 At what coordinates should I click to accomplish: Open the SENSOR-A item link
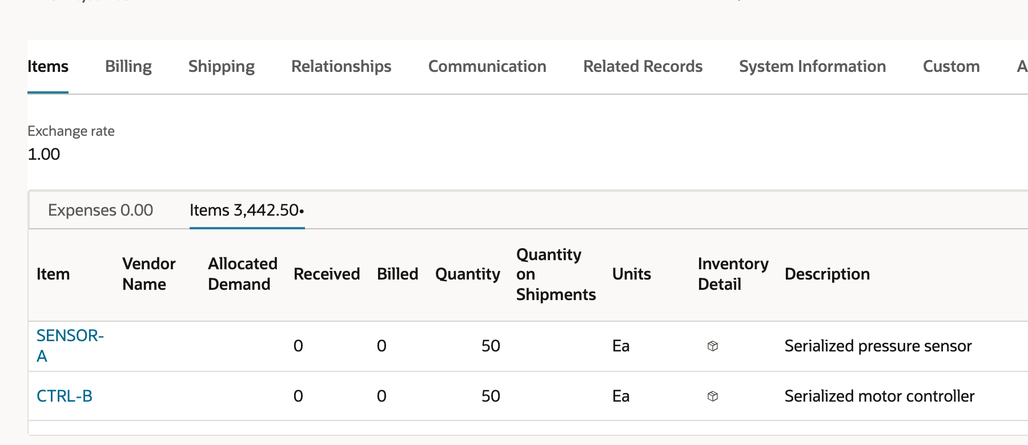70,346
